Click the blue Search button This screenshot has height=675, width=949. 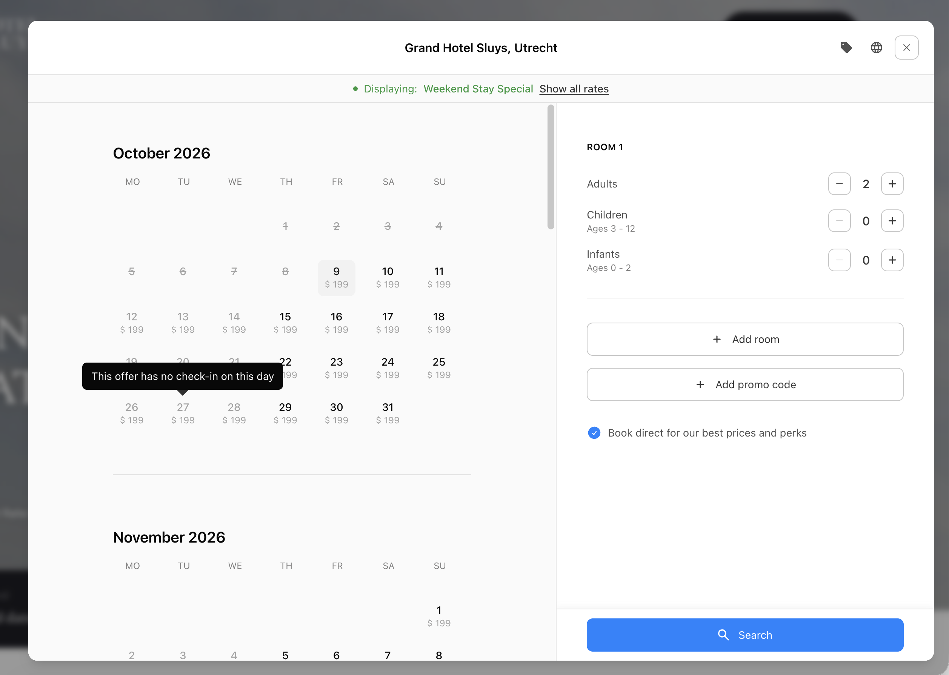pos(745,635)
